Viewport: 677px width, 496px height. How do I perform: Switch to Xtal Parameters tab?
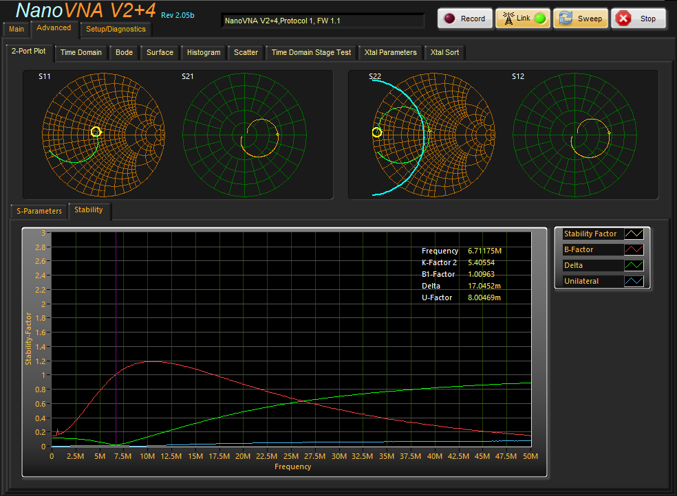click(x=390, y=53)
